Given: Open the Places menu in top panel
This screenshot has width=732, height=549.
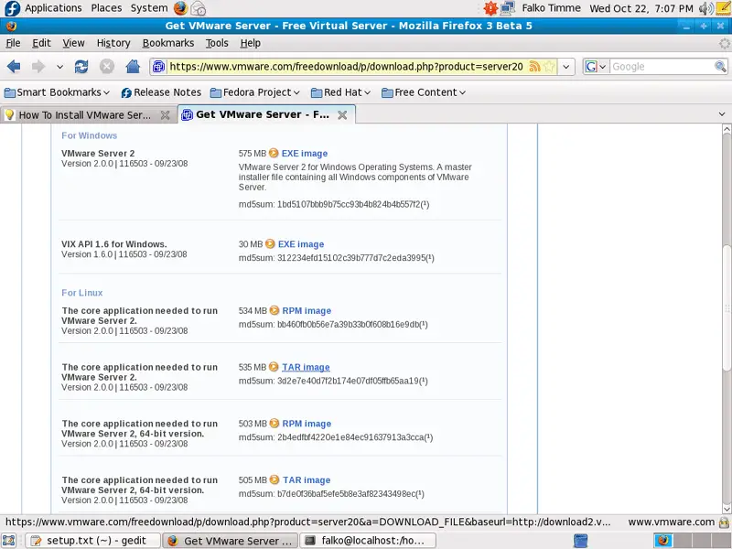Looking at the screenshot, I should click(106, 8).
